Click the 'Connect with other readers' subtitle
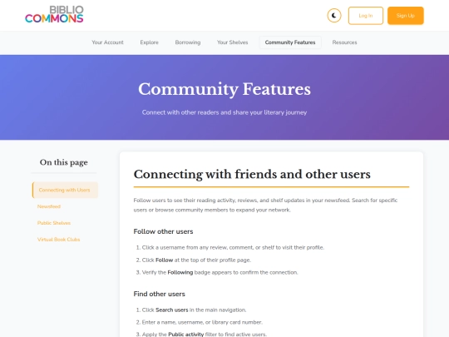449x337 pixels. pos(224,112)
